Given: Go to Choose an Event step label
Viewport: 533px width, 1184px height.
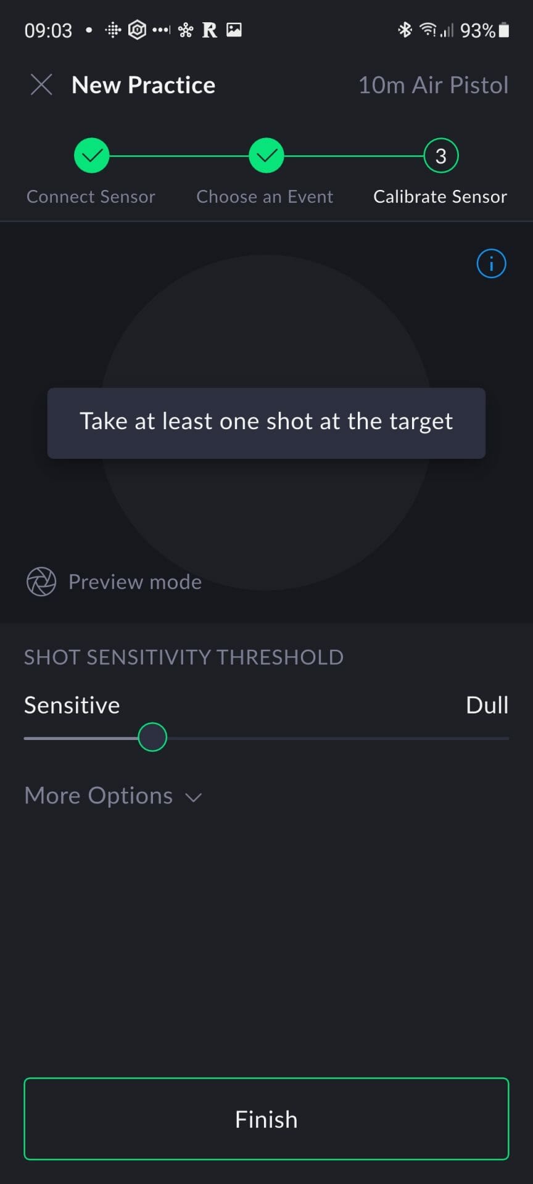Looking at the screenshot, I should click(265, 197).
